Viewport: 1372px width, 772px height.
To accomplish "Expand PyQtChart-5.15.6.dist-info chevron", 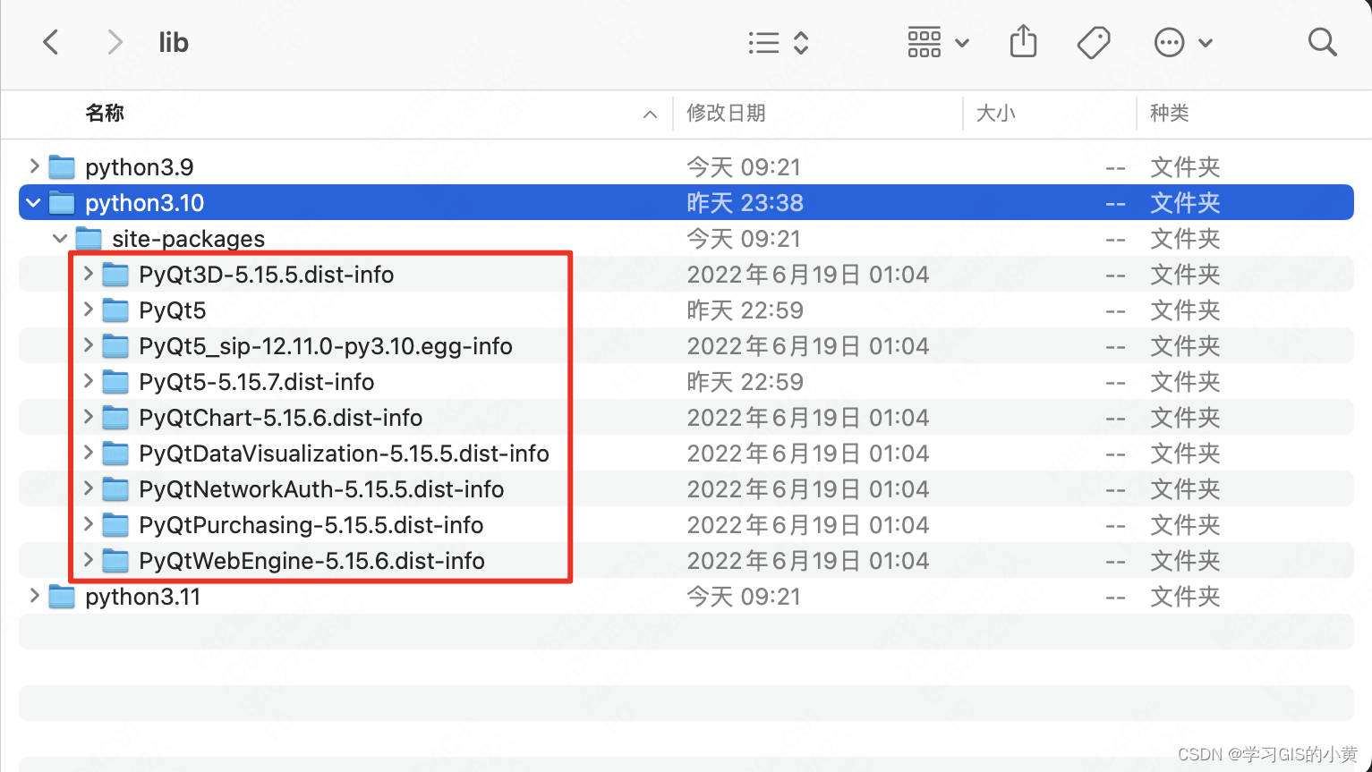I will (x=88, y=417).
